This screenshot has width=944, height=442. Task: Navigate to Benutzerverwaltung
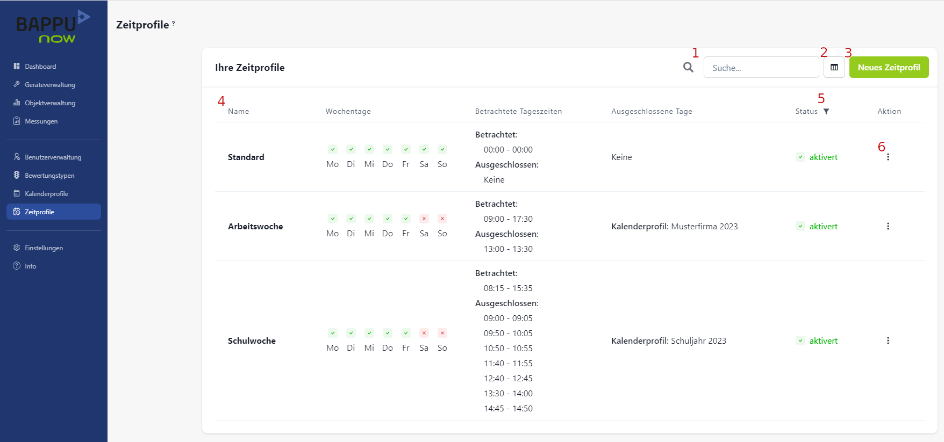pyautogui.click(x=54, y=157)
